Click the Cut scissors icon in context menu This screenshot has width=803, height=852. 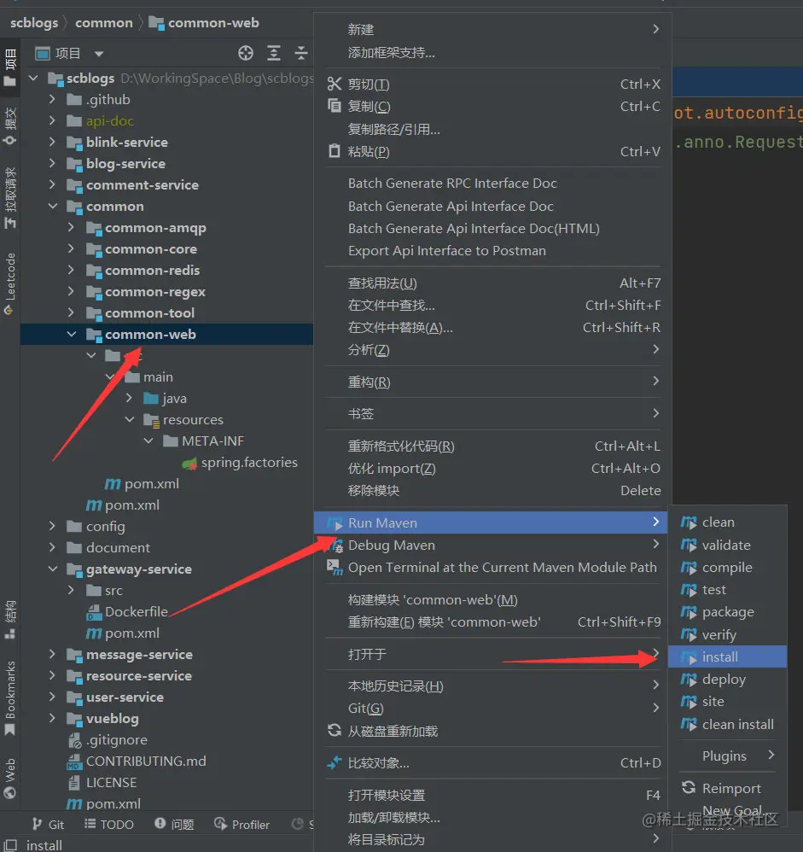[x=335, y=85]
